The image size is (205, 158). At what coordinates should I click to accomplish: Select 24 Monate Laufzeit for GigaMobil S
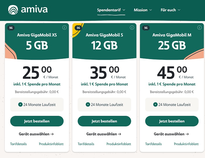point(104,104)
